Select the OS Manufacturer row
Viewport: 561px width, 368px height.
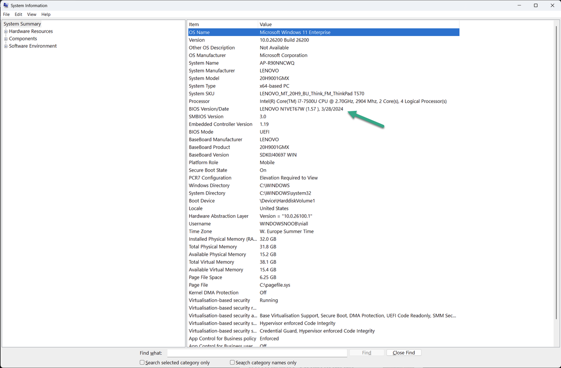tap(323, 56)
